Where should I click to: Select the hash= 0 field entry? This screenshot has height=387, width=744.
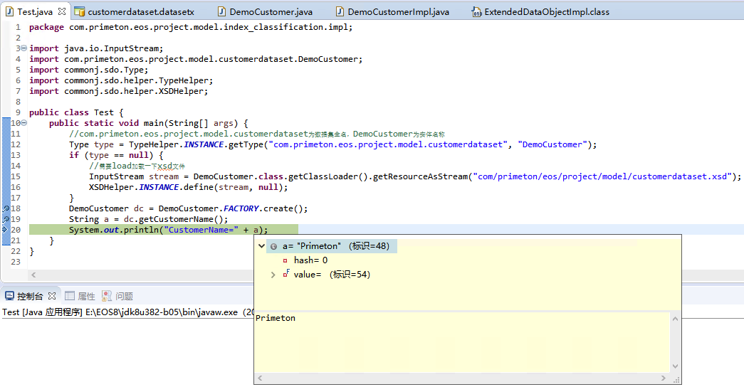pos(310,260)
